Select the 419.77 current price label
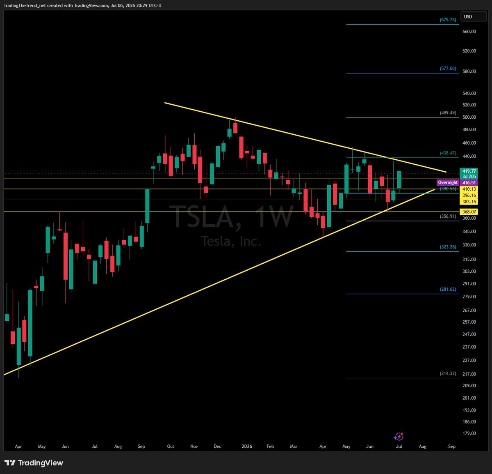 pyautogui.click(x=469, y=171)
